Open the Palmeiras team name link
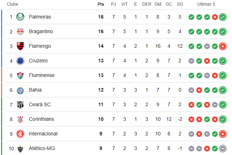232x155 pixels. pos(40,17)
